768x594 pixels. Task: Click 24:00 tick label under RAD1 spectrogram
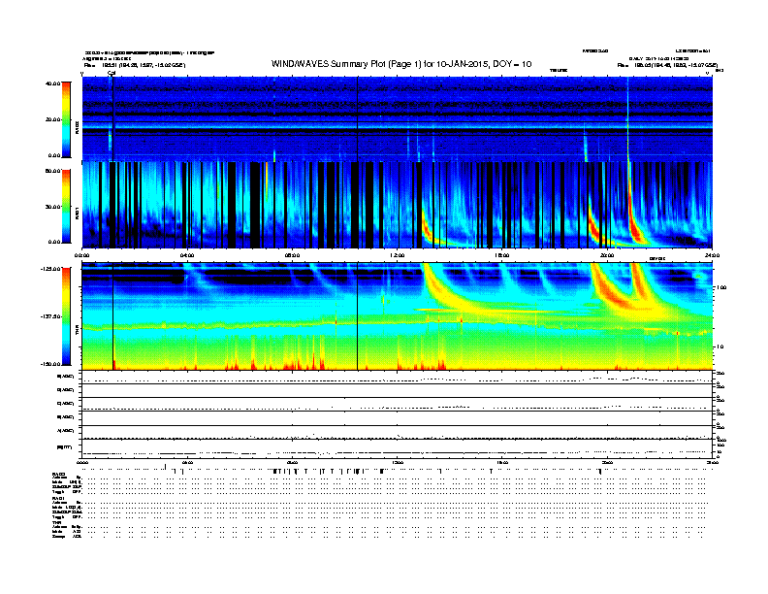(x=712, y=255)
